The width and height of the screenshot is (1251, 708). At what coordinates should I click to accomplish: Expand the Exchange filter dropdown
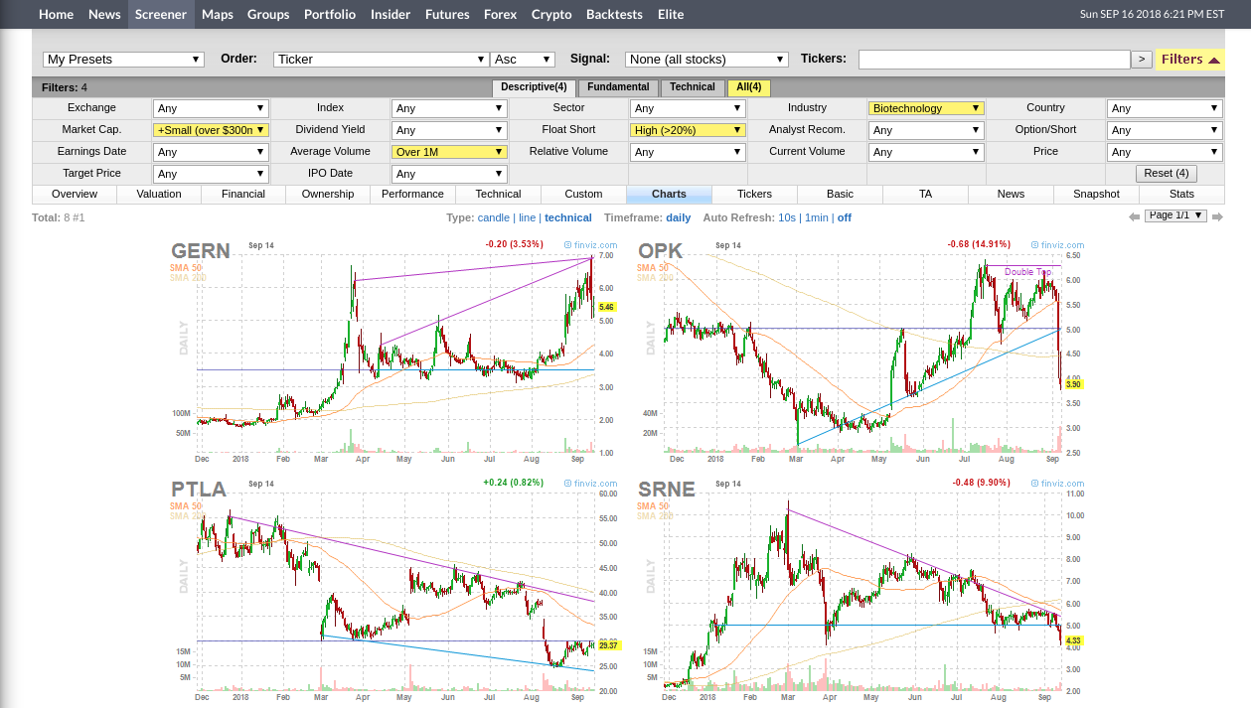click(x=211, y=108)
